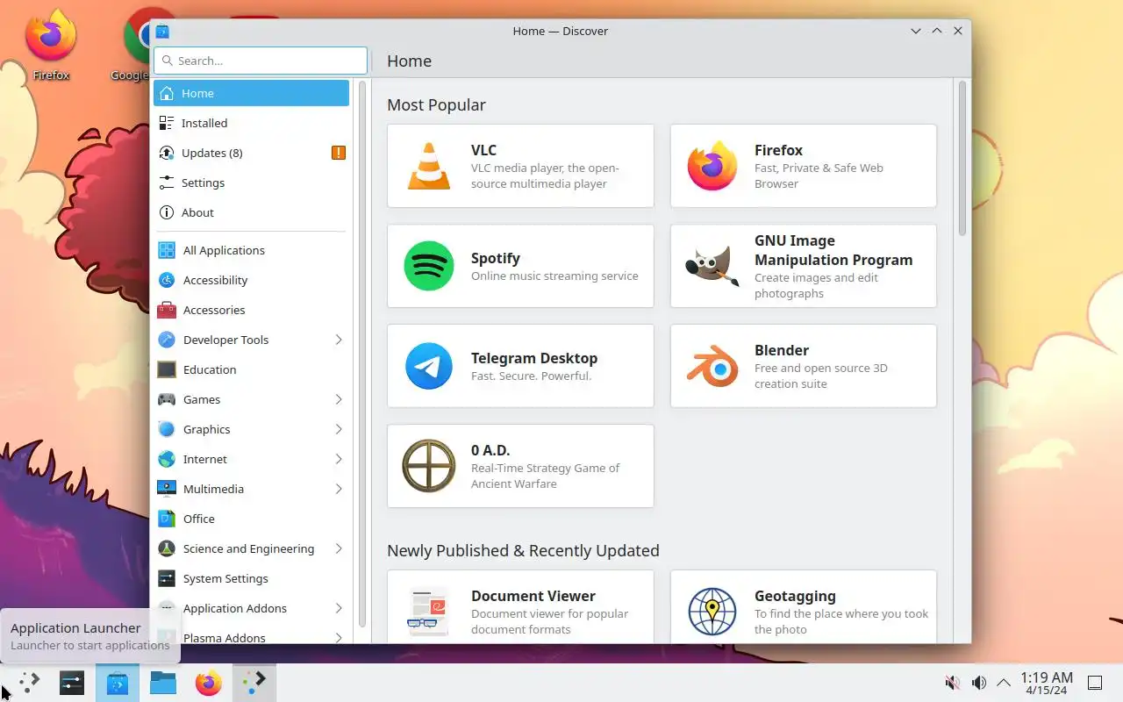This screenshot has width=1123, height=702.
Task: Launch Firefox from the taskbar
Action: (x=209, y=683)
